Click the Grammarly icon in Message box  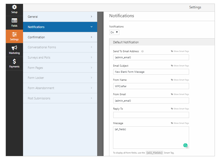click(x=185, y=145)
